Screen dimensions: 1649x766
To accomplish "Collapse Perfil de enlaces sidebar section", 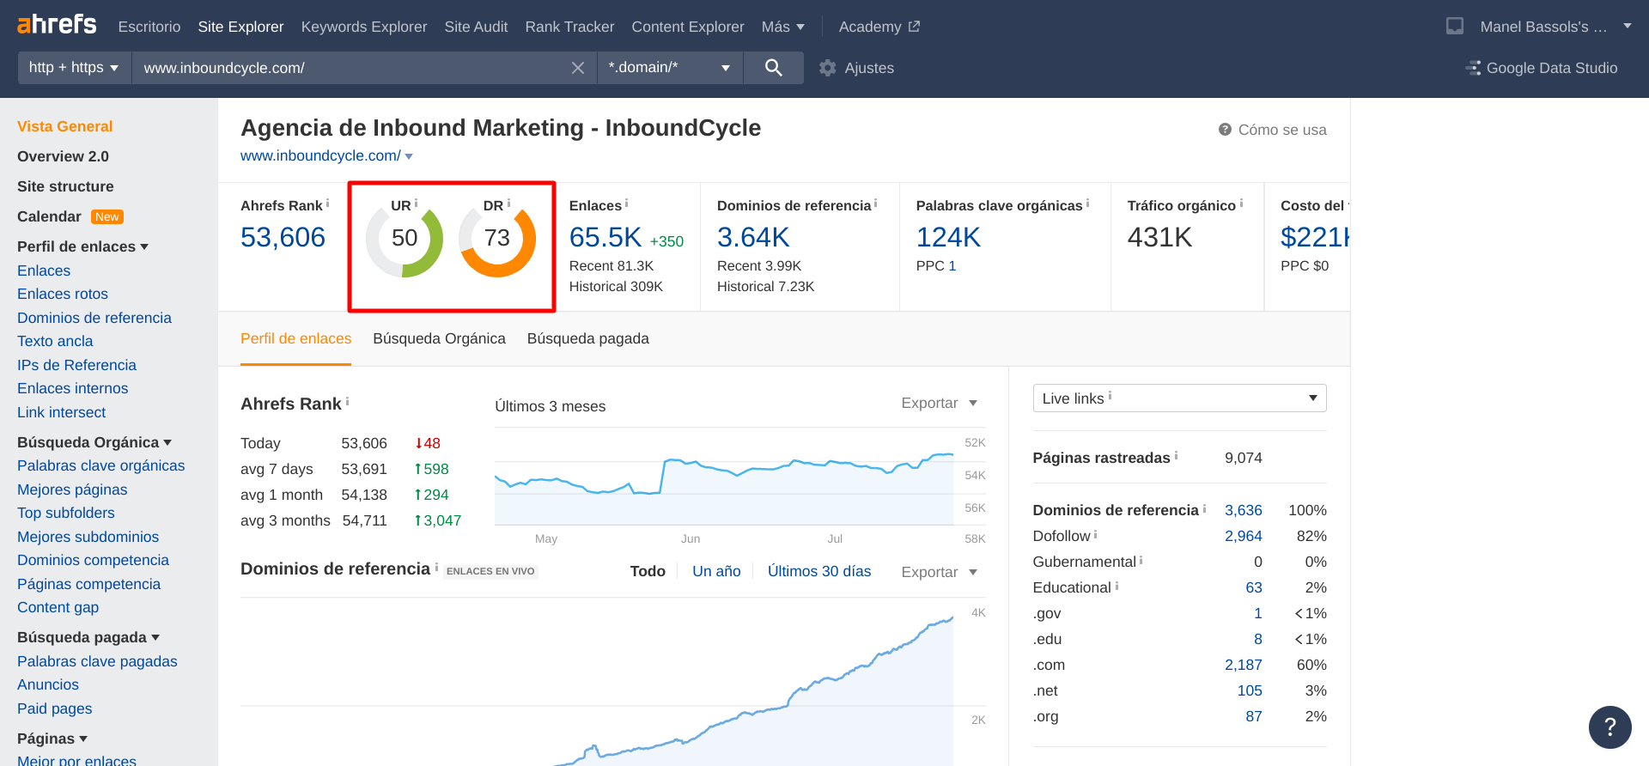I will tap(82, 246).
